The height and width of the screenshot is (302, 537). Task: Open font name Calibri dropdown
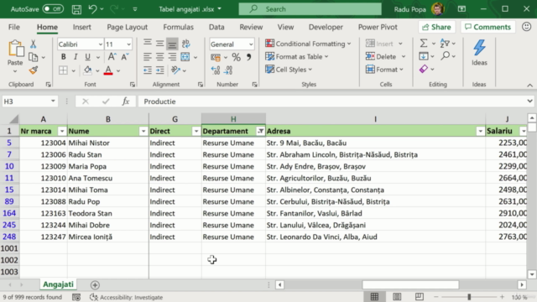click(x=101, y=44)
